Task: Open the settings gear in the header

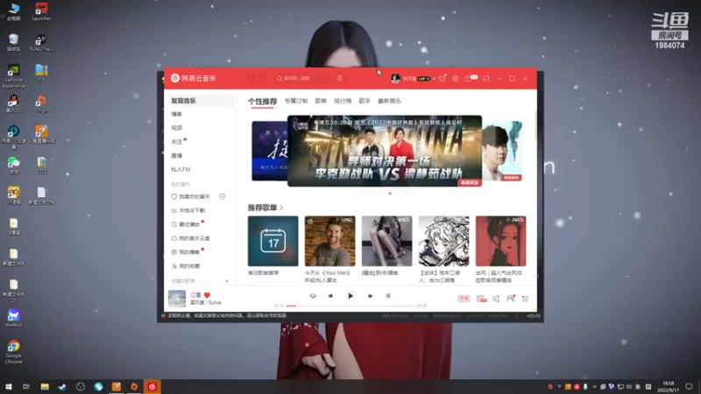Action: coord(455,78)
